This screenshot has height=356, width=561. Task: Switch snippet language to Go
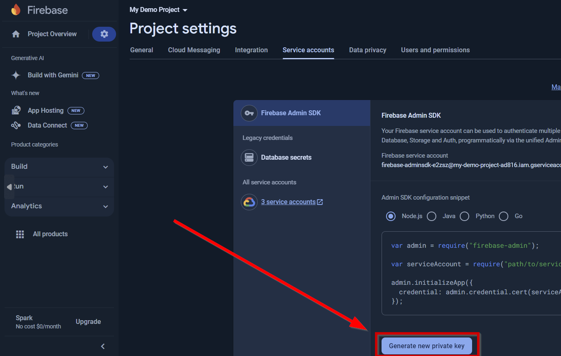(503, 216)
